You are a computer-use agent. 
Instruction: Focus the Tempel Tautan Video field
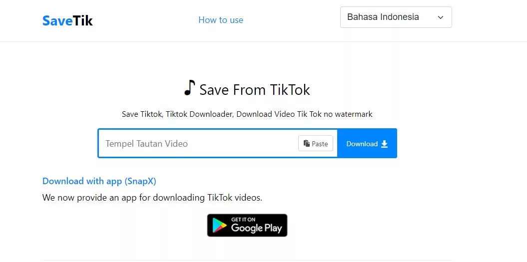point(198,143)
